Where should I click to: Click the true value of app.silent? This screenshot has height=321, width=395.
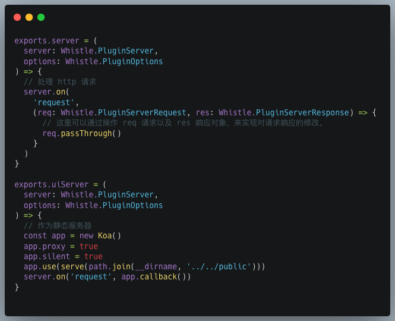93,257
